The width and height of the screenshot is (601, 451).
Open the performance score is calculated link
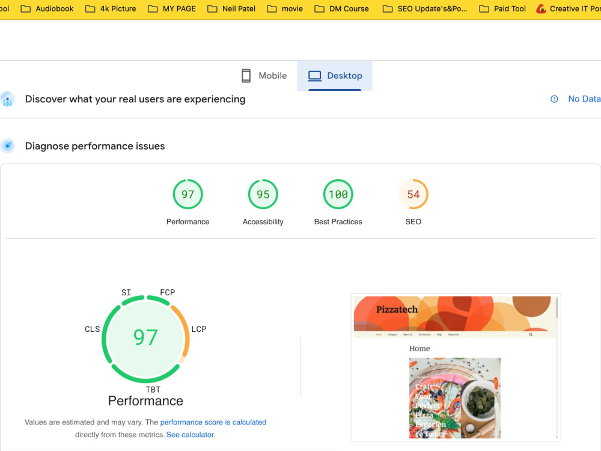213,422
